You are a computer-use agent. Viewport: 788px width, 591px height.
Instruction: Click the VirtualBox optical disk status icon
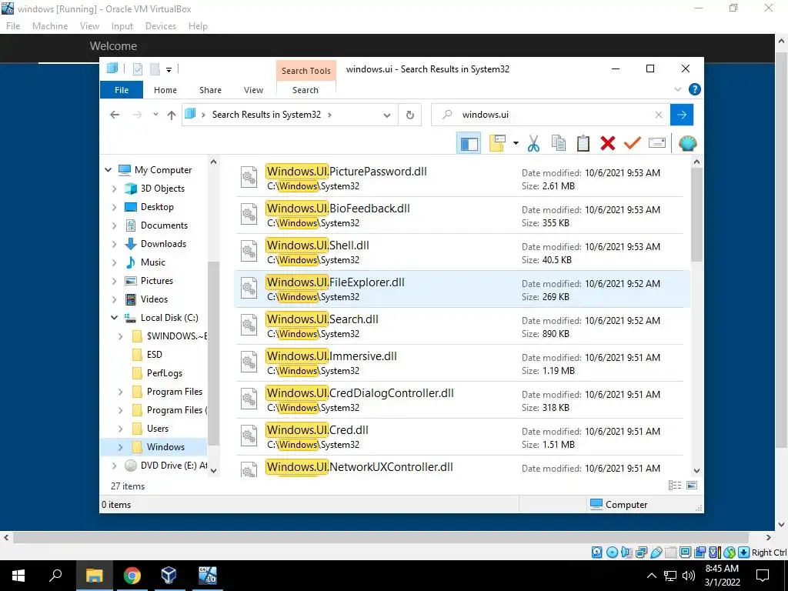tap(612, 553)
